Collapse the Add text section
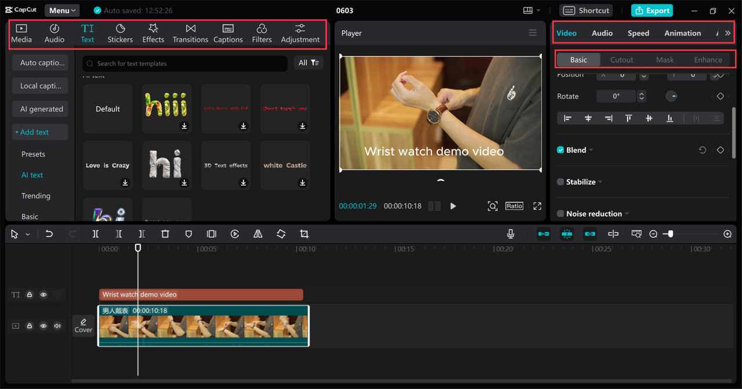The width and height of the screenshot is (742, 389). [40, 132]
